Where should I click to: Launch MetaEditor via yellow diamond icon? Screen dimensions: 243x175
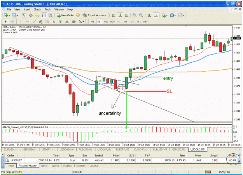tap(78, 15)
